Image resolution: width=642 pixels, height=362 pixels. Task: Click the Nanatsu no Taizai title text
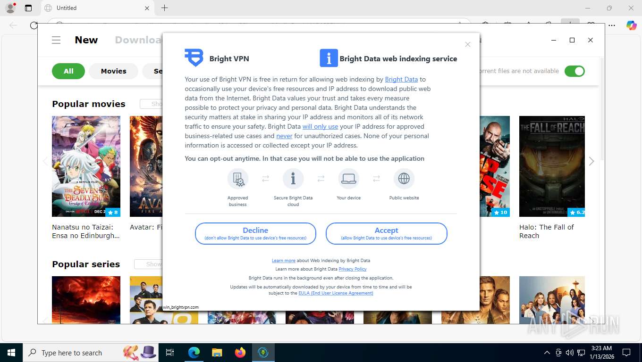click(86, 231)
